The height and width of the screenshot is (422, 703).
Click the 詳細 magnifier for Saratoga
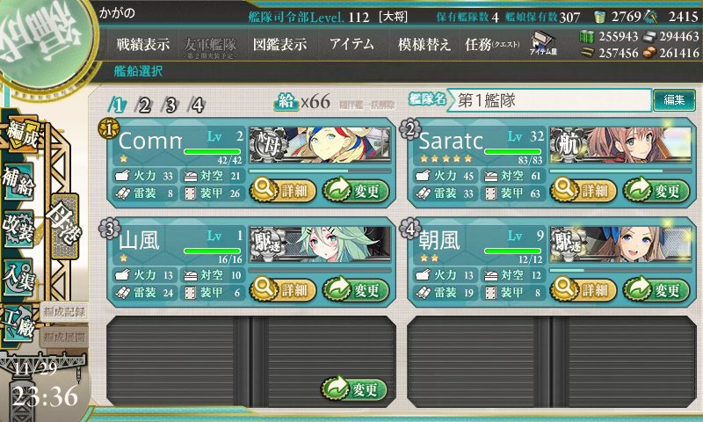[583, 190]
